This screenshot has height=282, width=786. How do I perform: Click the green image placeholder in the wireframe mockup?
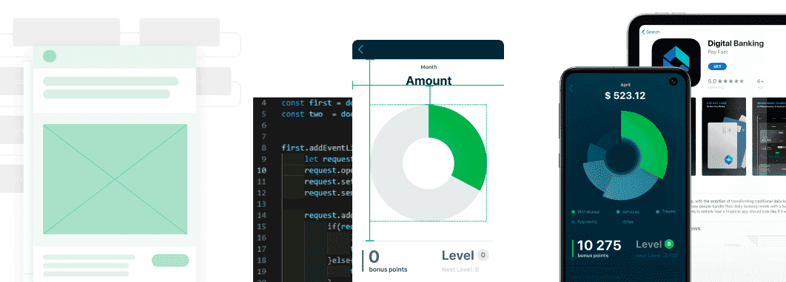(115, 179)
